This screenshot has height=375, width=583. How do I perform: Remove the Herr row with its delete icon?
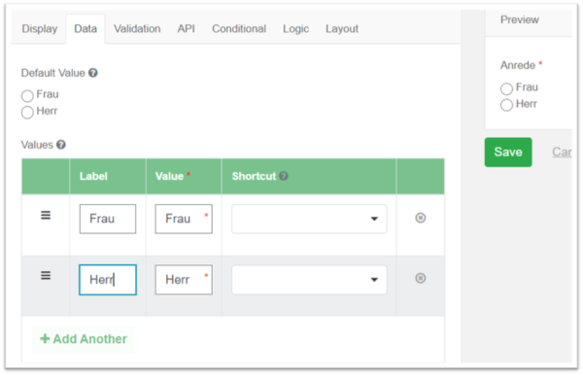click(x=420, y=278)
